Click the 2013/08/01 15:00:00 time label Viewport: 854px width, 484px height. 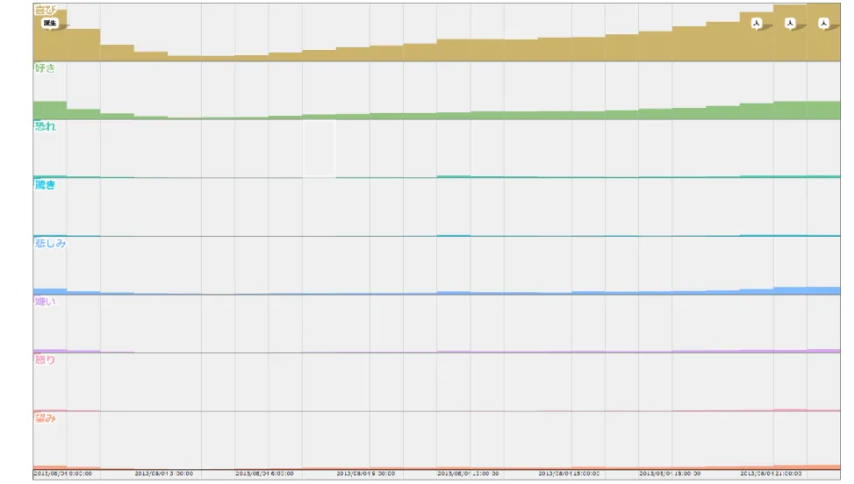[x=569, y=473]
